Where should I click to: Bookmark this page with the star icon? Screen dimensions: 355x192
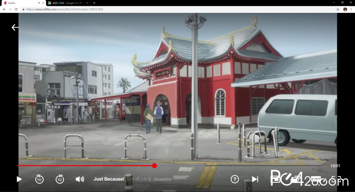pyautogui.click(x=338, y=9)
